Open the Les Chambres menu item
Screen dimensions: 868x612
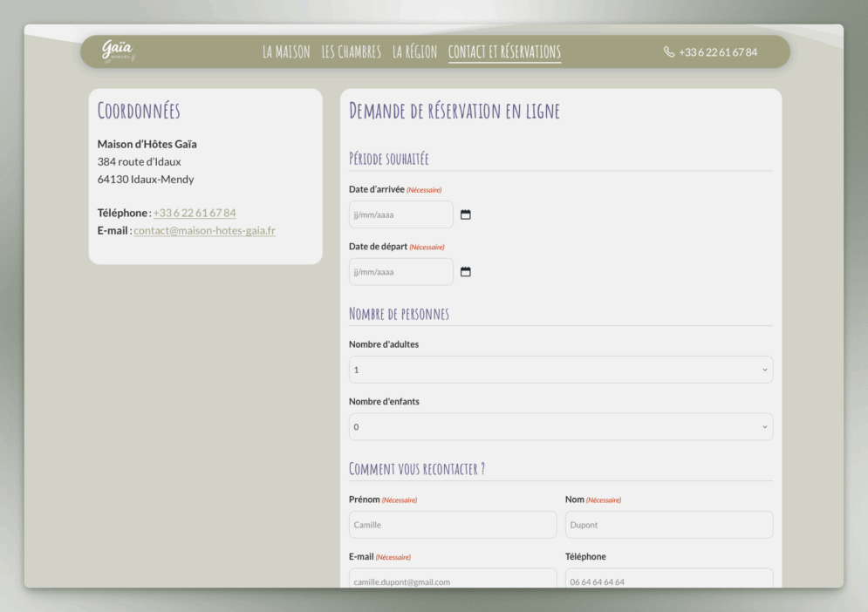pos(351,52)
